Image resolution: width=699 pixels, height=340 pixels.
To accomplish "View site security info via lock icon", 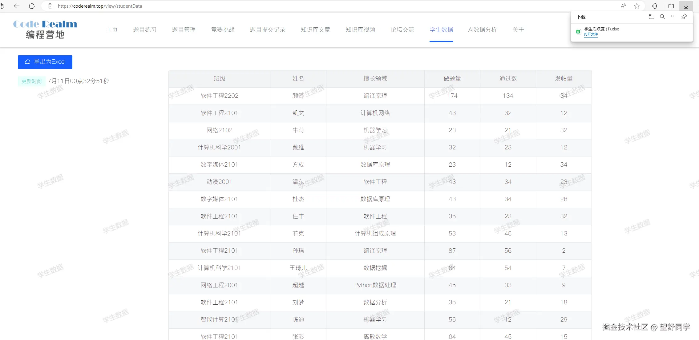I will coord(50,6).
